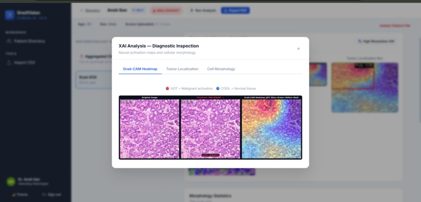This screenshot has width=421, height=202.
Task: Click 'HOT = Malignant activation' legend text
Action: pos(192,89)
